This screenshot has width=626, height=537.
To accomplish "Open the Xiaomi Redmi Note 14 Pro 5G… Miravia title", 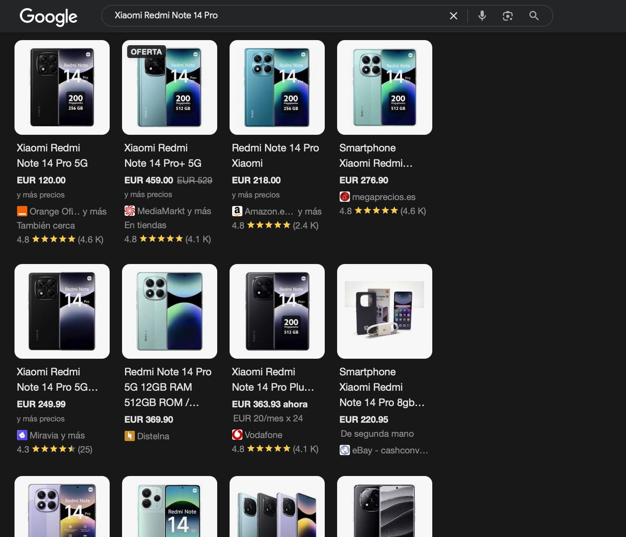I will click(57, 380).
